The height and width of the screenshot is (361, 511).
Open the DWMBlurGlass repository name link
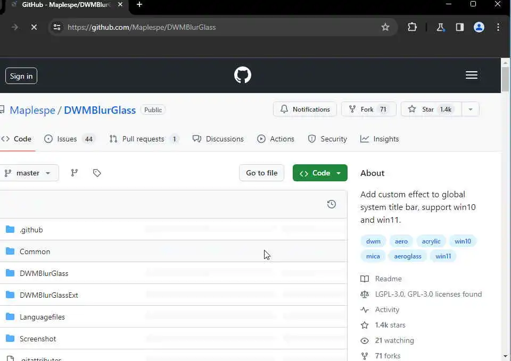pyautogui.click(x=100, y=110)
